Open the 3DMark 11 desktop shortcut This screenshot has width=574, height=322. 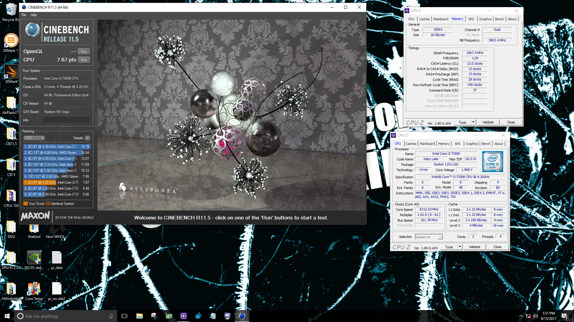pos(11,43)
